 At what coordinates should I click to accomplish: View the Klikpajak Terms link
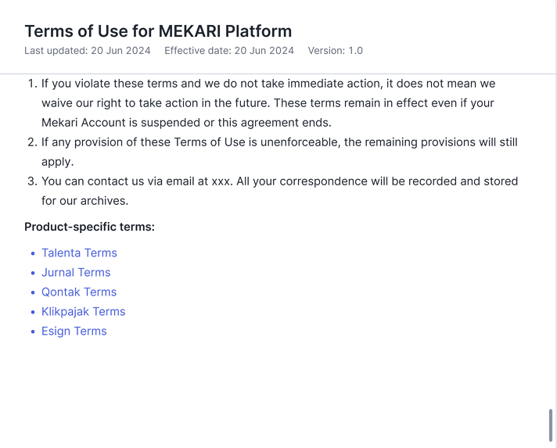point(83,312)
